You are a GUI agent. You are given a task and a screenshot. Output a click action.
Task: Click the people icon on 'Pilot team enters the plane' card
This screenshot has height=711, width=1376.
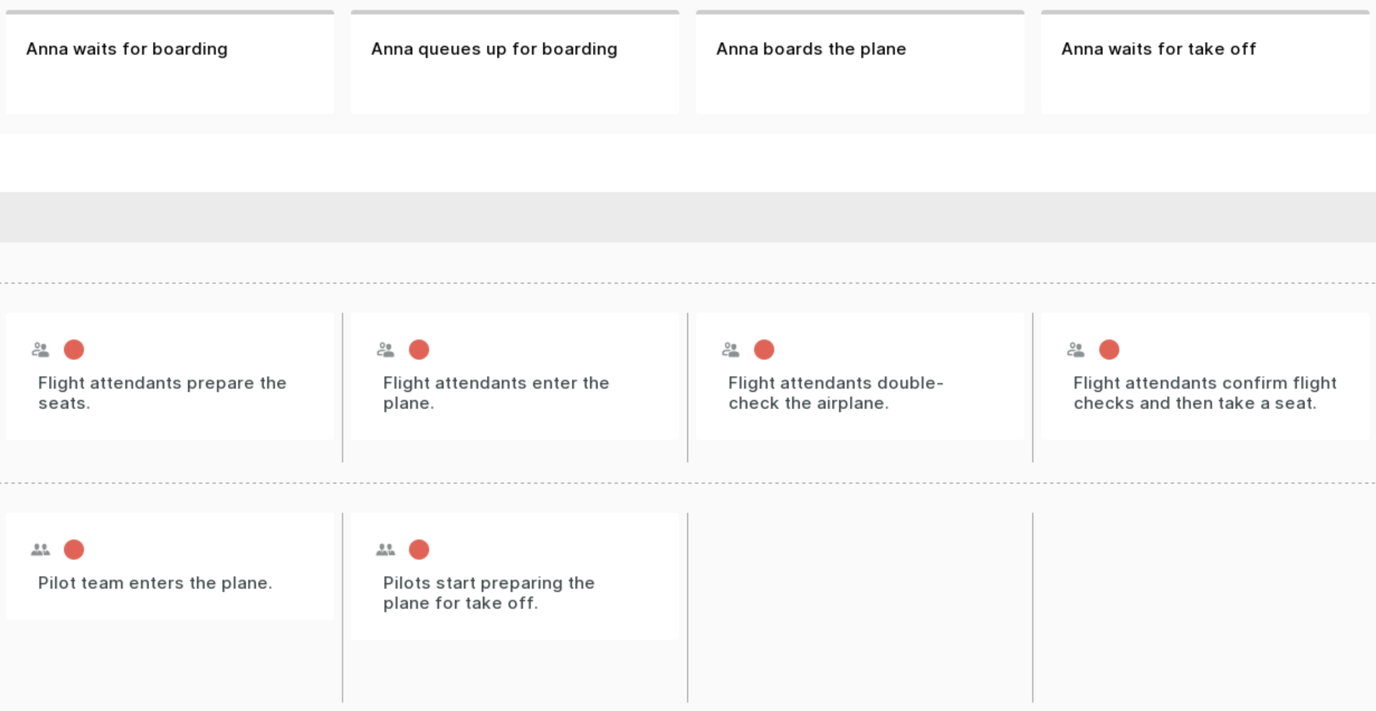click(41, 550)
